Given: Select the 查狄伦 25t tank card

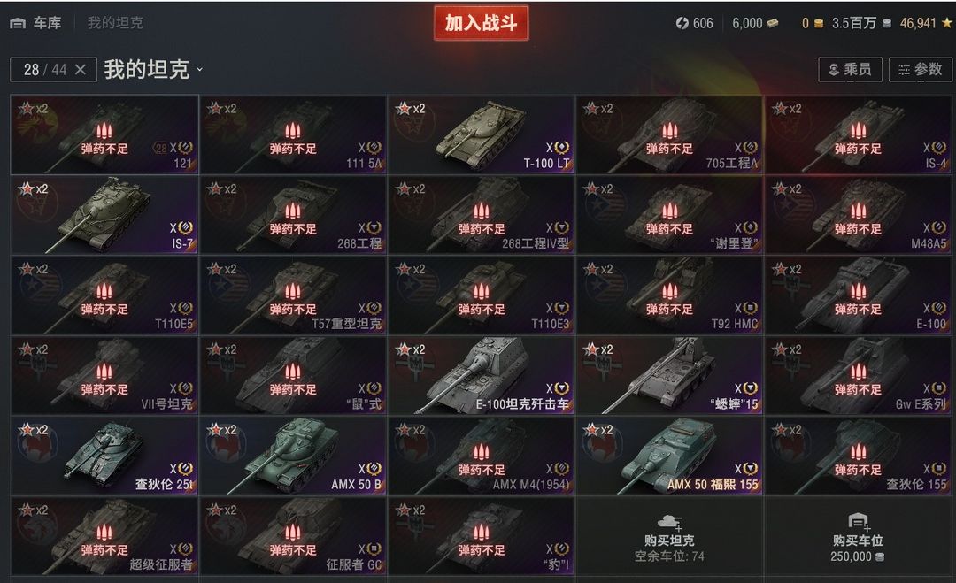Looking at the screenshot, I should (104, 456).
